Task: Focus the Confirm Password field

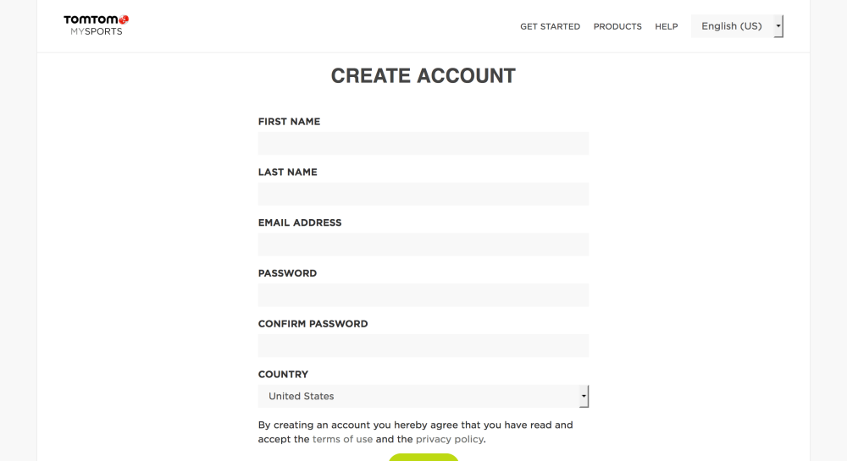Action: (x=423, y=345)
